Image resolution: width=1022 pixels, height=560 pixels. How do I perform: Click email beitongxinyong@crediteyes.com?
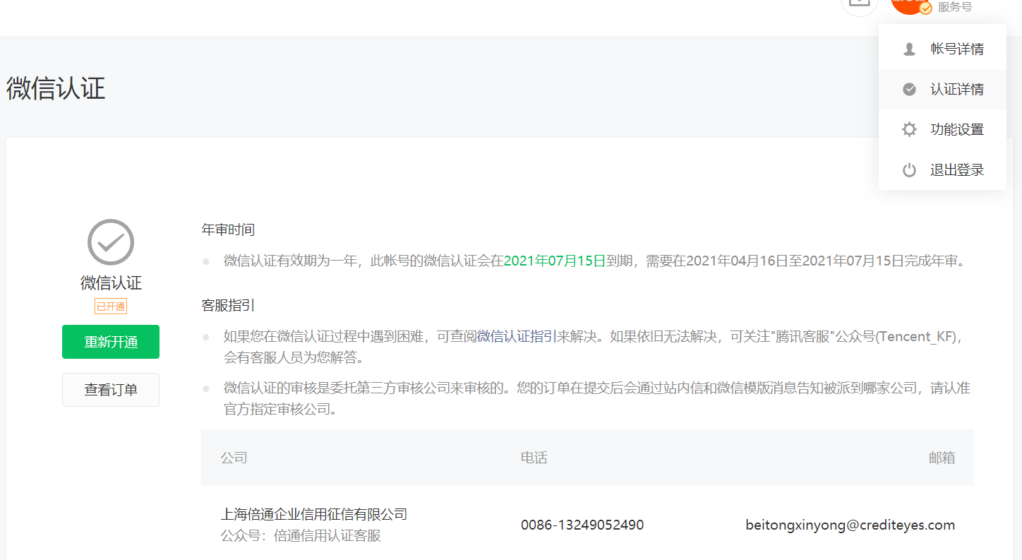(850, 525)
